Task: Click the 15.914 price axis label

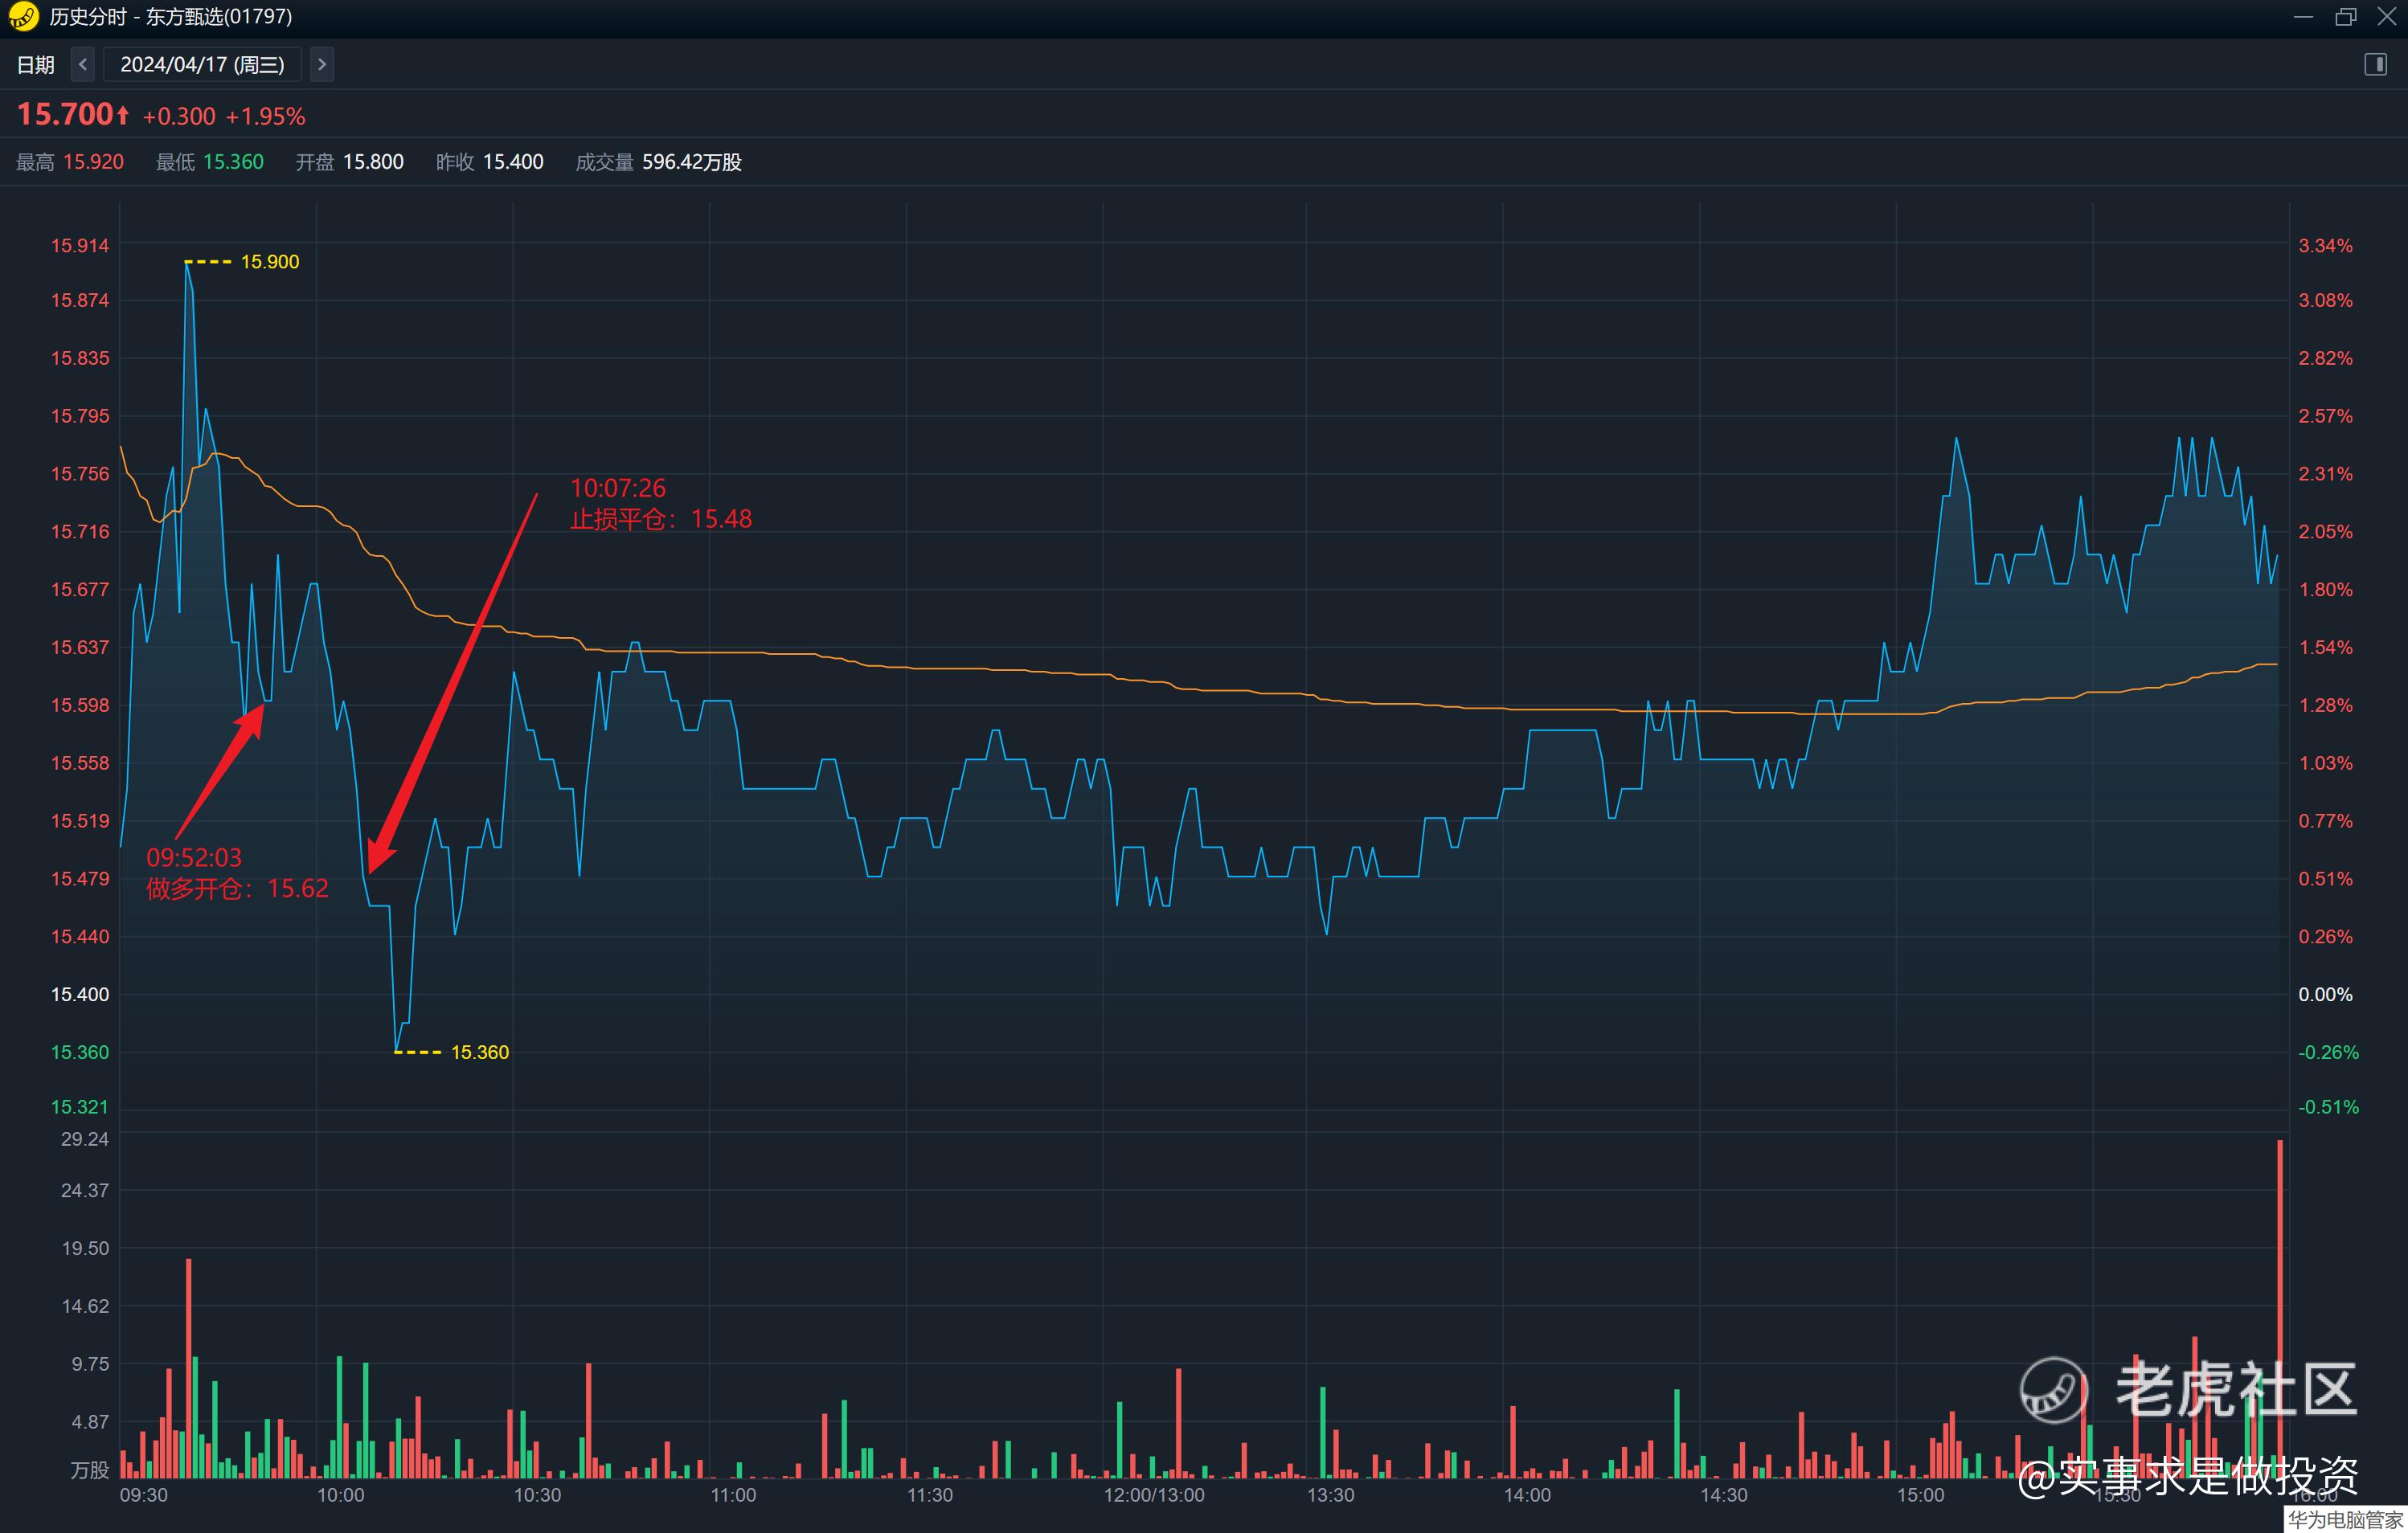Action: 80,246
